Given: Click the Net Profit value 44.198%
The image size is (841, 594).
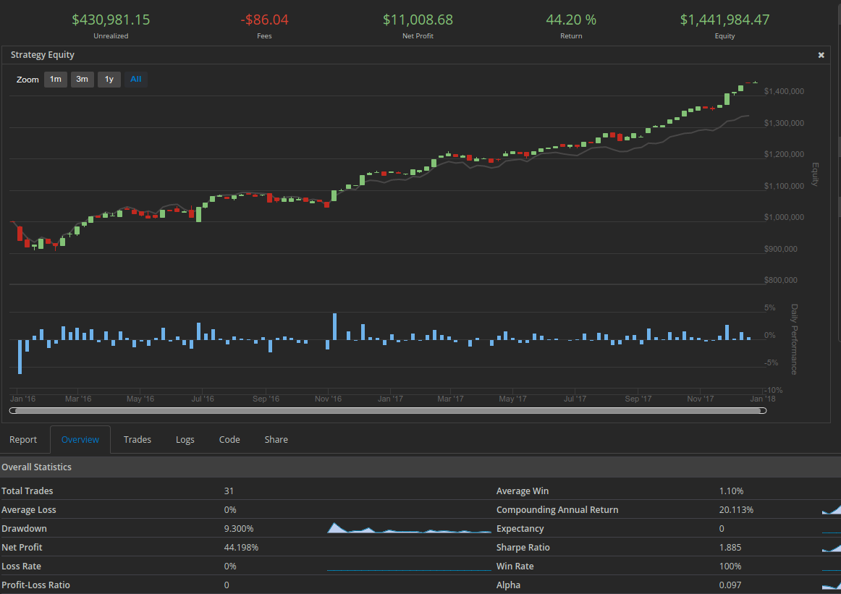Looking at the screenshot, I should tap(241, 548).
